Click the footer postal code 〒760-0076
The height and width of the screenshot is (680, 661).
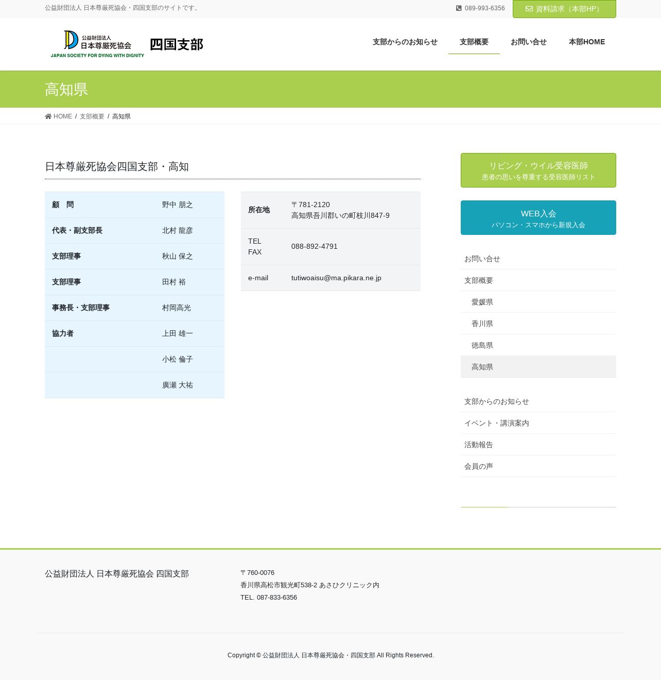(257, 573)
